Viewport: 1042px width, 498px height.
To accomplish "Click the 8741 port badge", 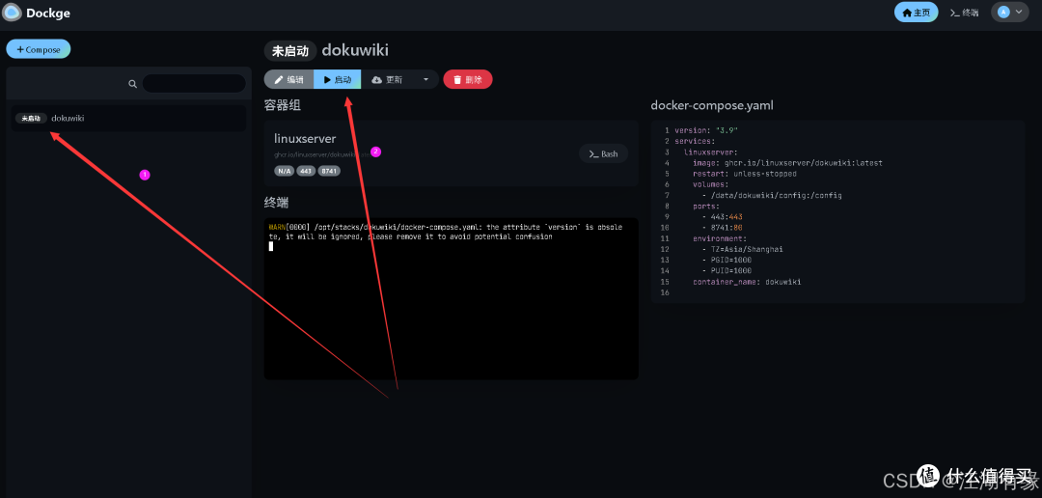I will (329, 171).
